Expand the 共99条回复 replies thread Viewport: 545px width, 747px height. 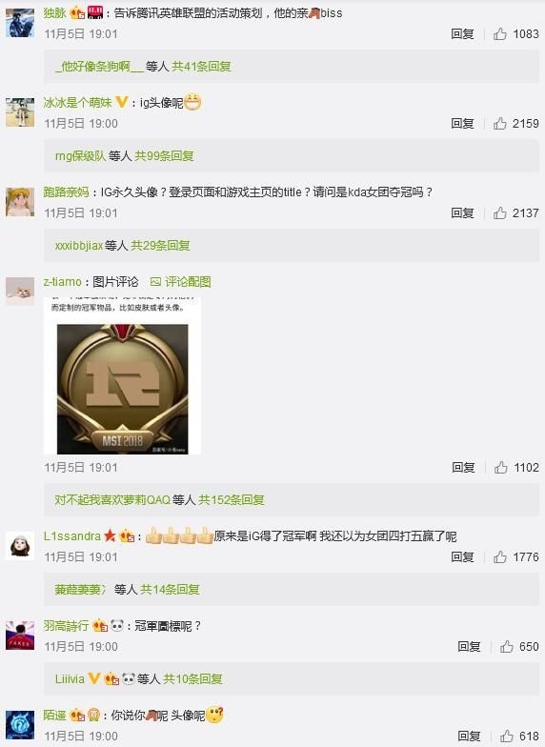(164, 156)
